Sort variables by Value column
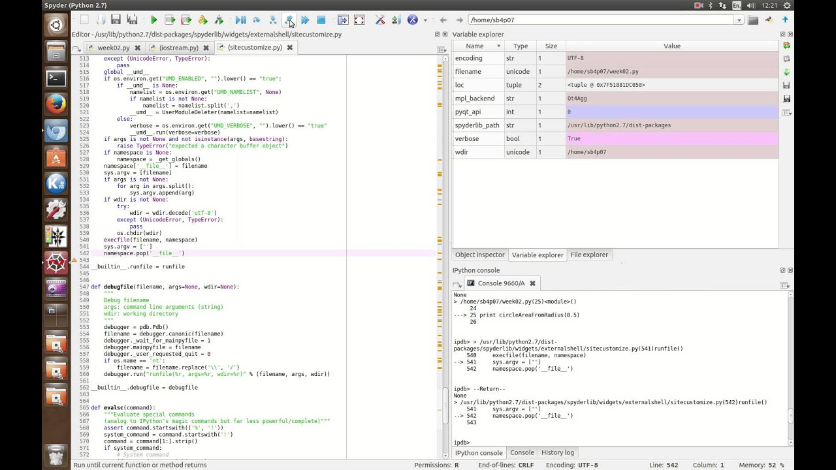The height and width of the screenshot is (470, 836). click(x=672, y=46)
